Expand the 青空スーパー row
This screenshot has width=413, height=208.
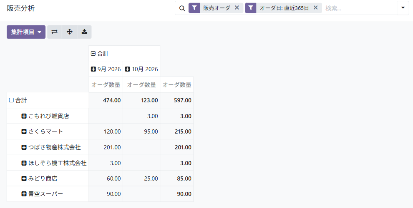point(48,194)
